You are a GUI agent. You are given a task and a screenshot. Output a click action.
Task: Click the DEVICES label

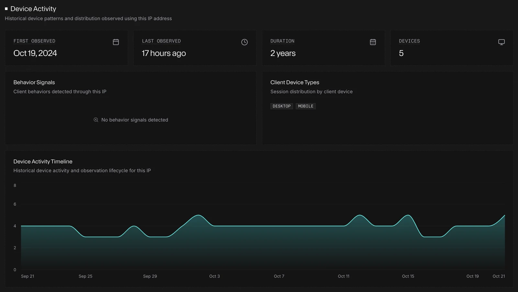[409, 41]
